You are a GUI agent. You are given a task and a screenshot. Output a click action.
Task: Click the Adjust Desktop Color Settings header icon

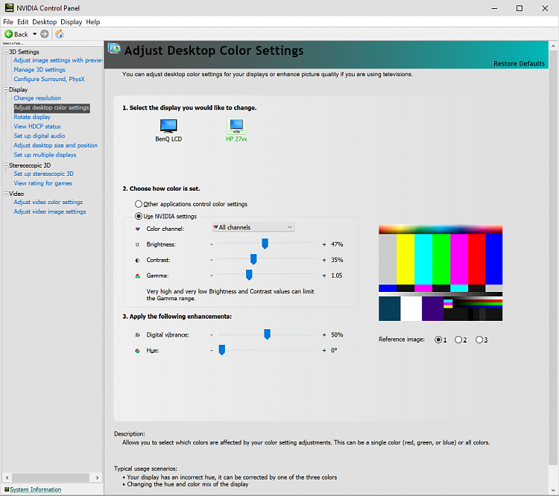[115, 48]
